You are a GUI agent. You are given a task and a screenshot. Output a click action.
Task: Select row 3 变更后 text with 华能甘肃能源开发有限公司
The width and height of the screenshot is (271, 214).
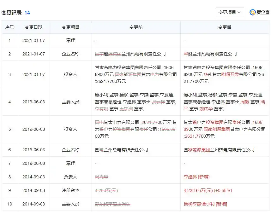pyautogui.click(x=224, y=74)
